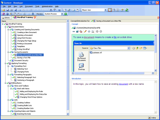Collapse the Saving Documents tree node
The image size is (160, 120).
8,52
